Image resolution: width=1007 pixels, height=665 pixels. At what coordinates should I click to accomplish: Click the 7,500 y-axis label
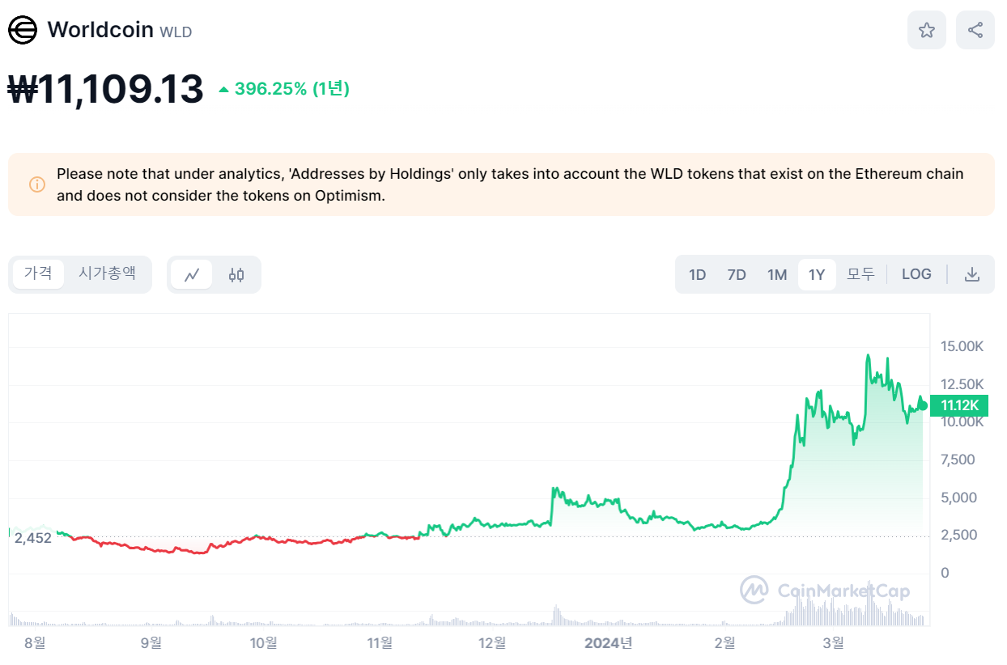click(x=958, y=460)
